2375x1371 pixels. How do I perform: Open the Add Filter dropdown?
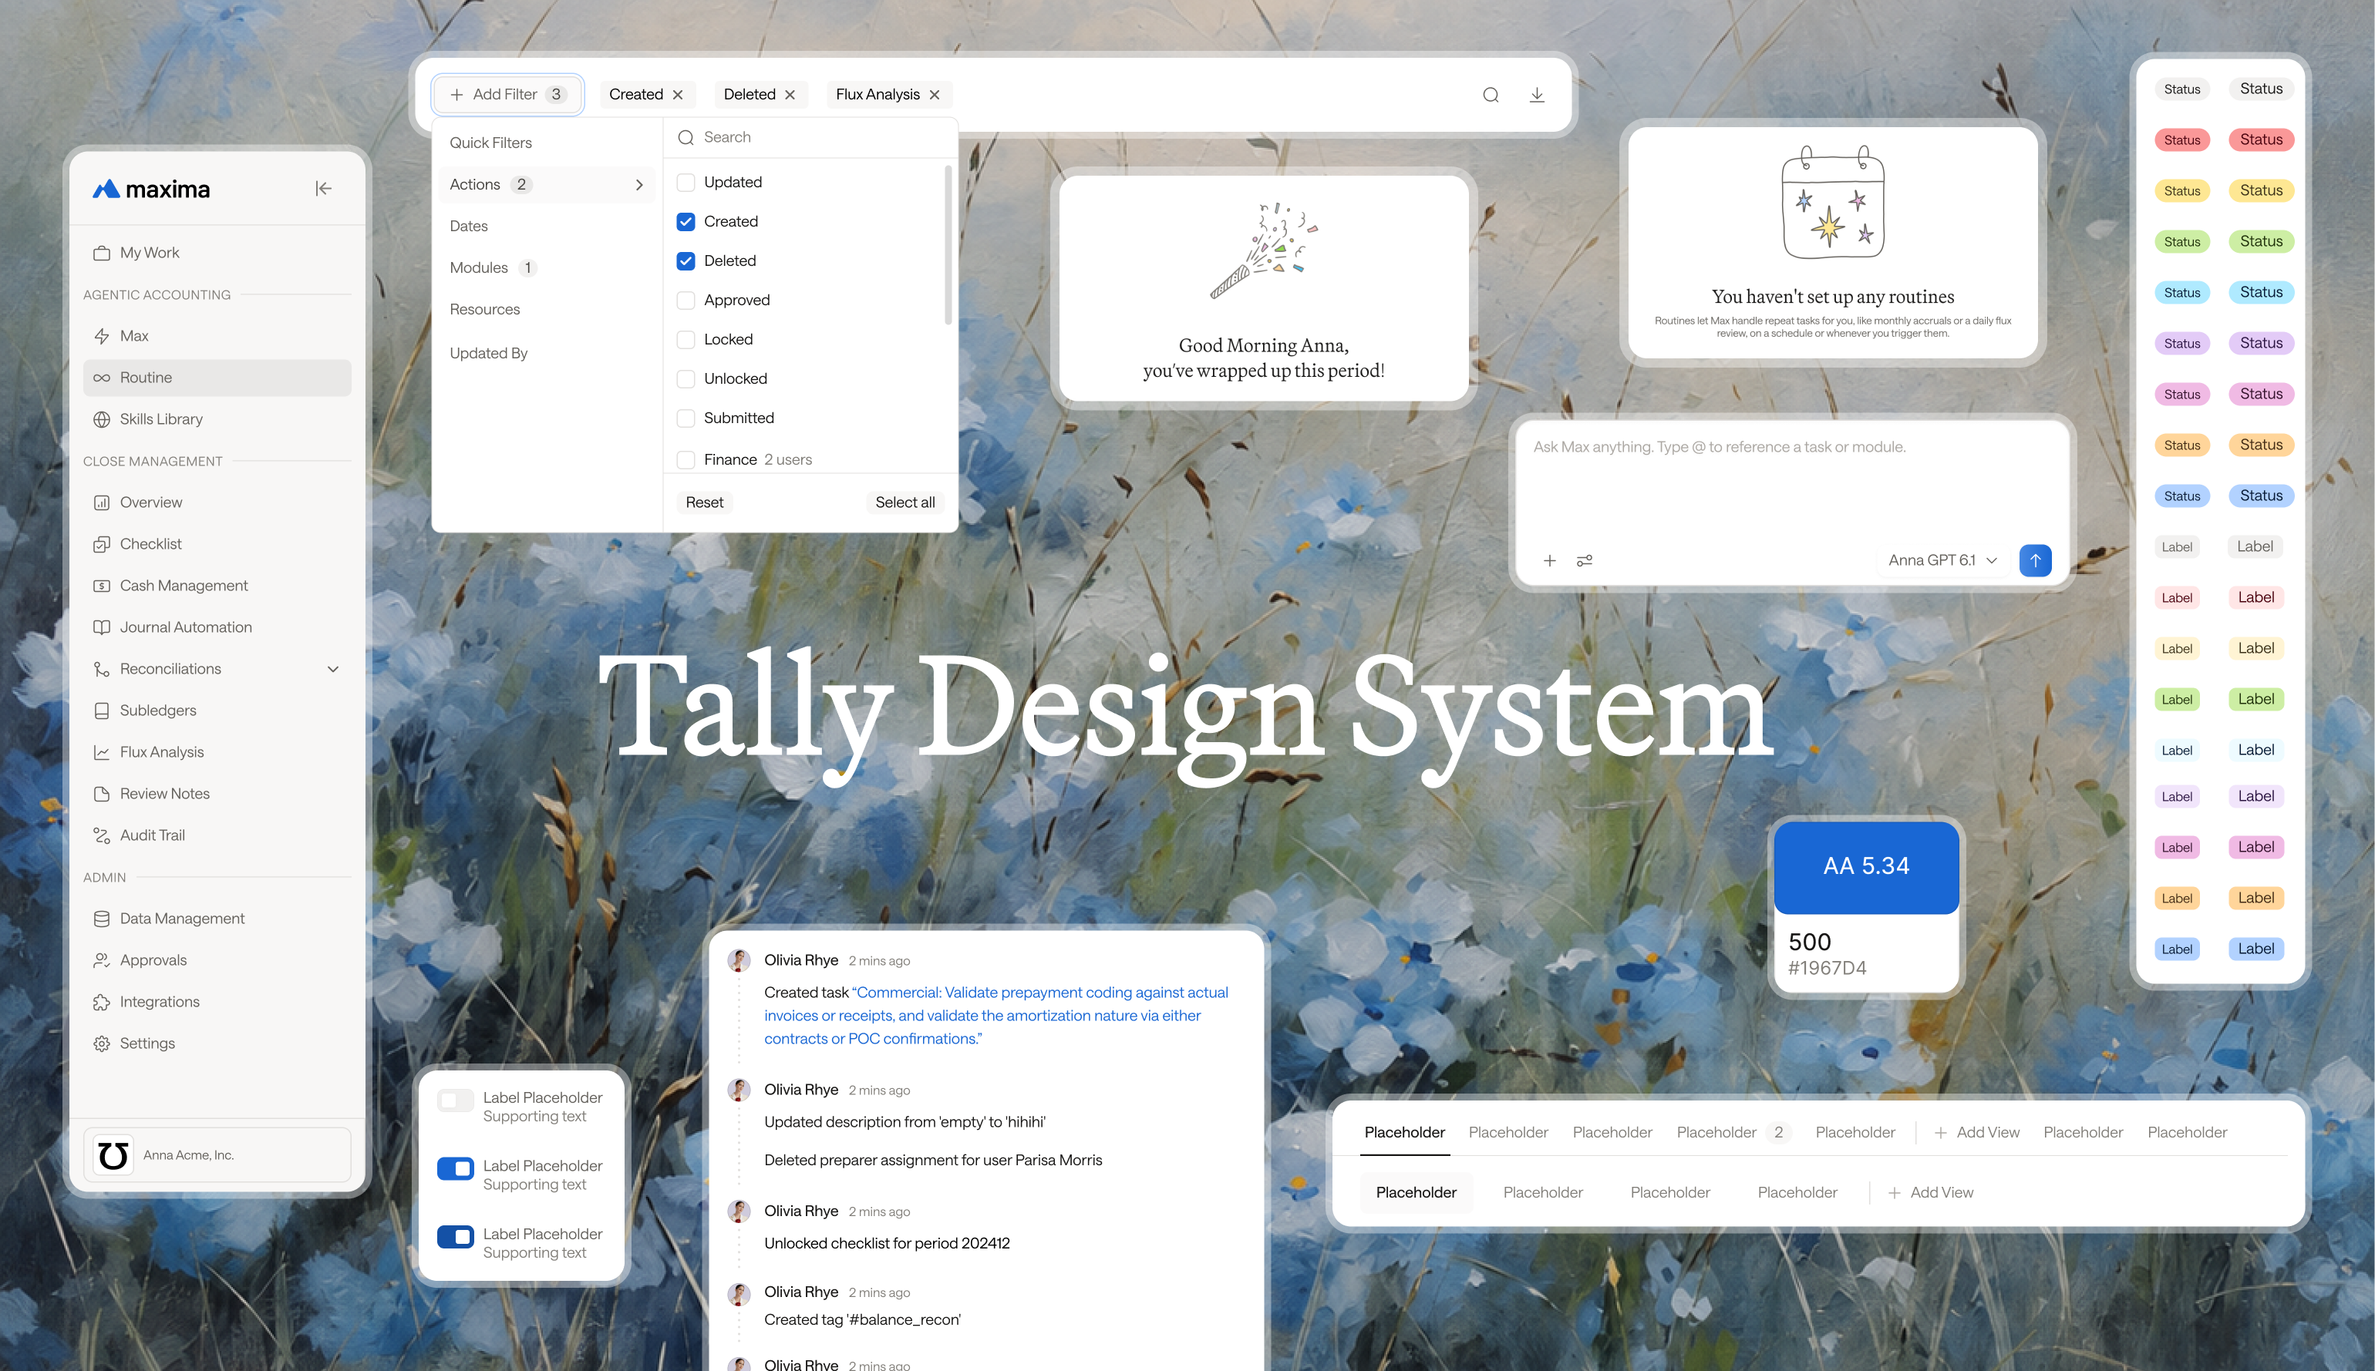(x=508, y=94)
